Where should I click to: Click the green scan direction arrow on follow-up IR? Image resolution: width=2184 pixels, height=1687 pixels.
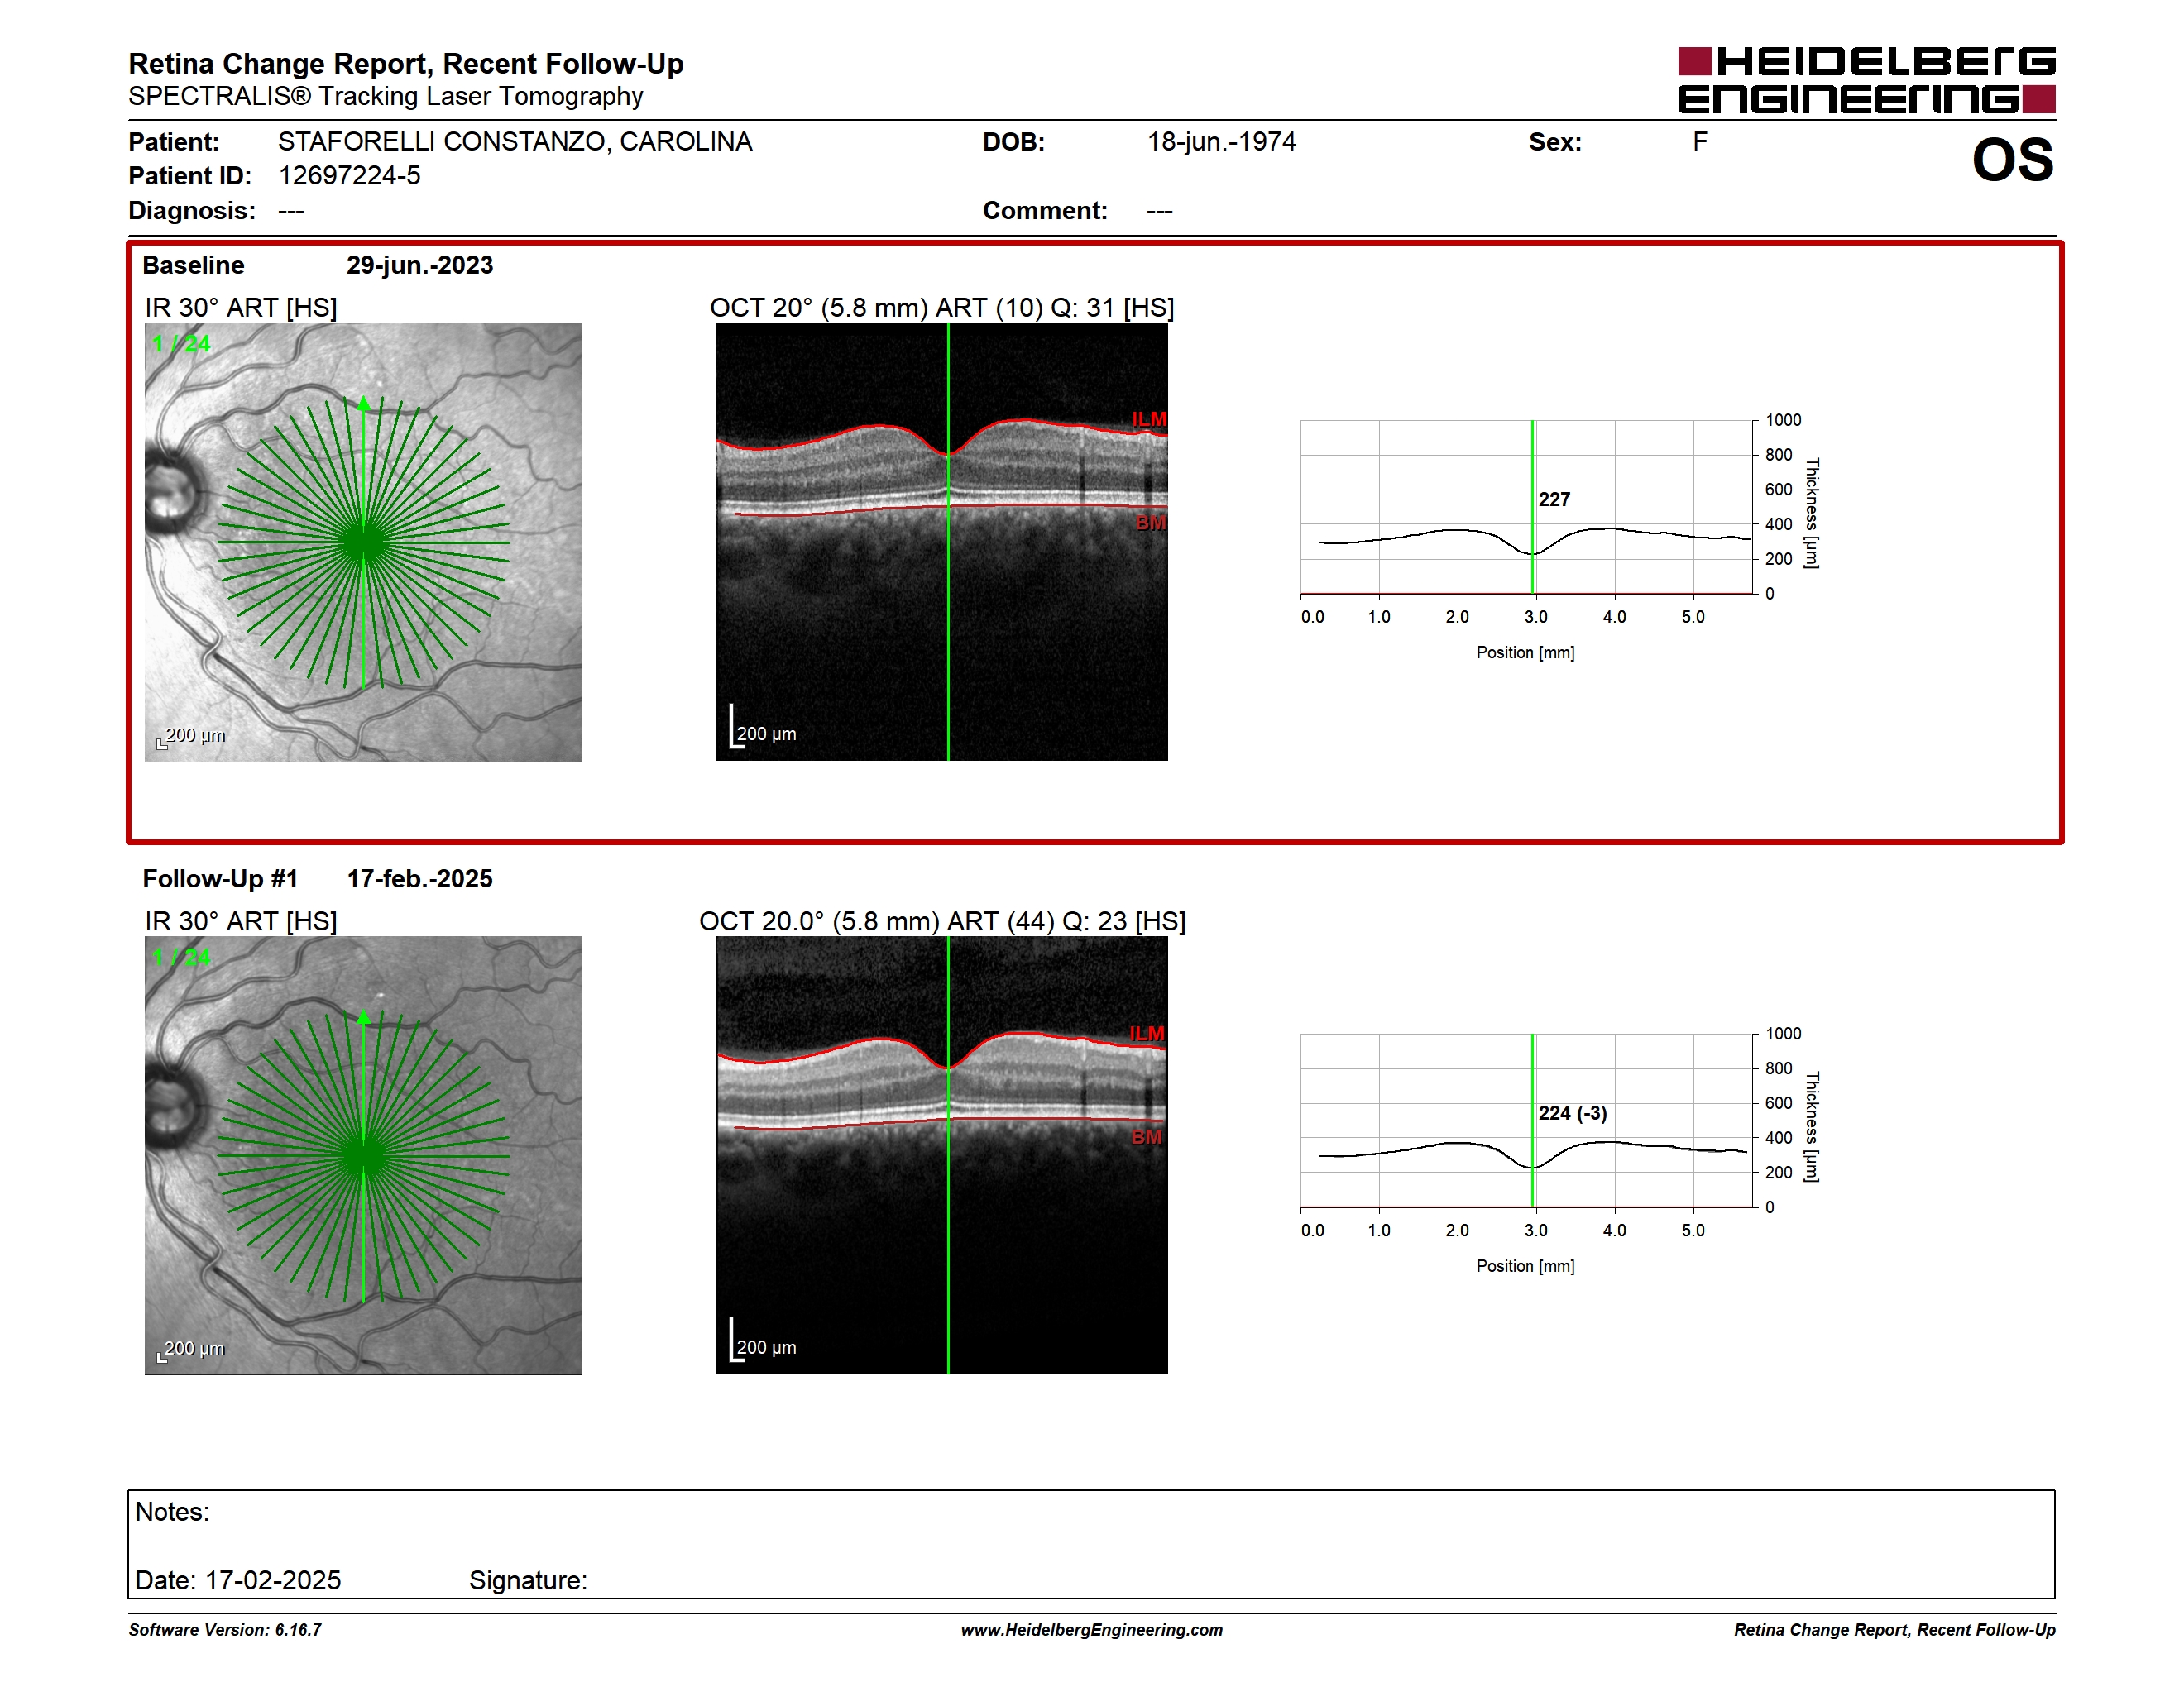pos(363,1017)
